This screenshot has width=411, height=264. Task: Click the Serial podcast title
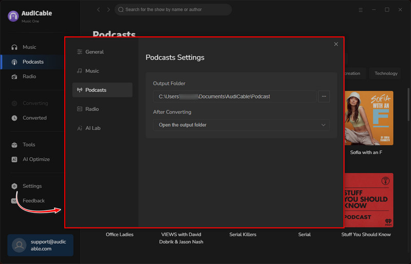304,235
